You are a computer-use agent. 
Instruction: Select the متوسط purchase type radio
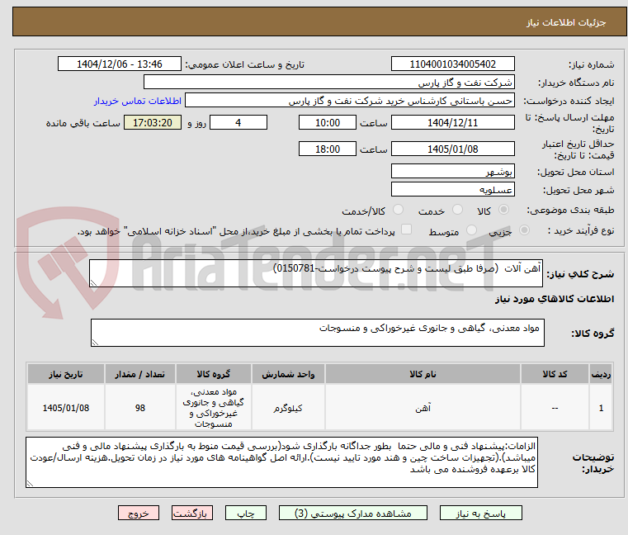click(x=472, y=230)
